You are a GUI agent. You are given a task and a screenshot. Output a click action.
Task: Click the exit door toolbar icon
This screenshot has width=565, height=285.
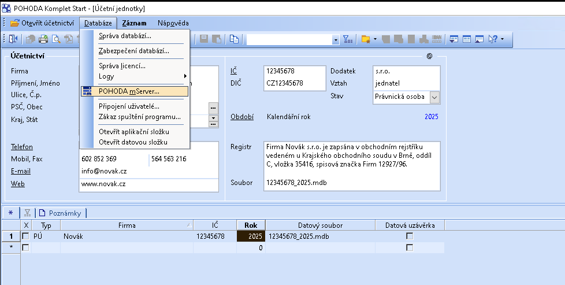pyautogui.click(x=13, y=39)
